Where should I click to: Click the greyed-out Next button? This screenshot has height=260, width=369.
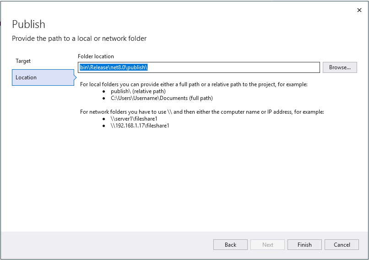coord(267,245)
